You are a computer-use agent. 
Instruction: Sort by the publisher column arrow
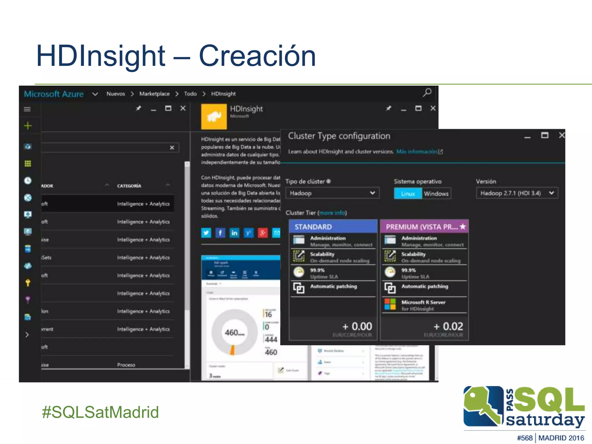(107, 185)
